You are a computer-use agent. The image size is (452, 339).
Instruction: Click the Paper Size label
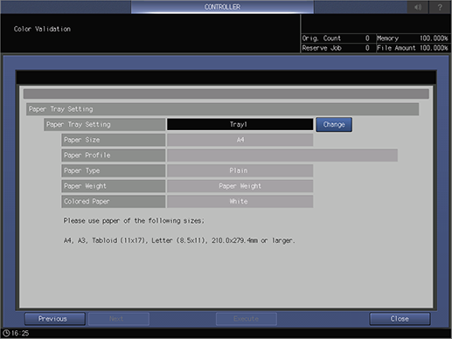114,140
